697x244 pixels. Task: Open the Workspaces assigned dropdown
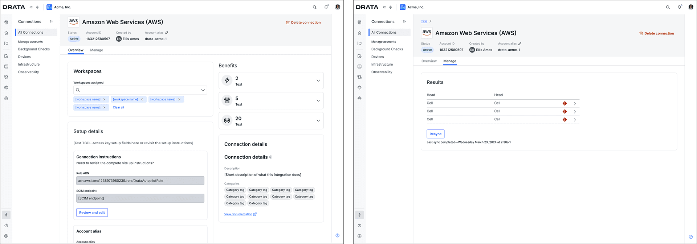pyautogui.click(x=140, y=90)
